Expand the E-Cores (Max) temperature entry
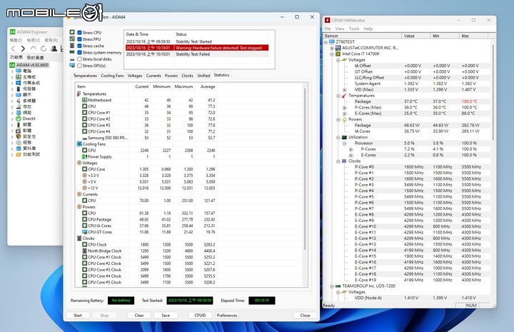 point(344,114)
